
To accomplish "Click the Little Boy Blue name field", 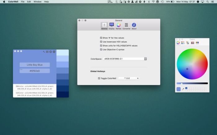I will [34, 65].
